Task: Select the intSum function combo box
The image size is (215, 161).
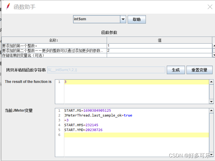Action: click(99, 19)
